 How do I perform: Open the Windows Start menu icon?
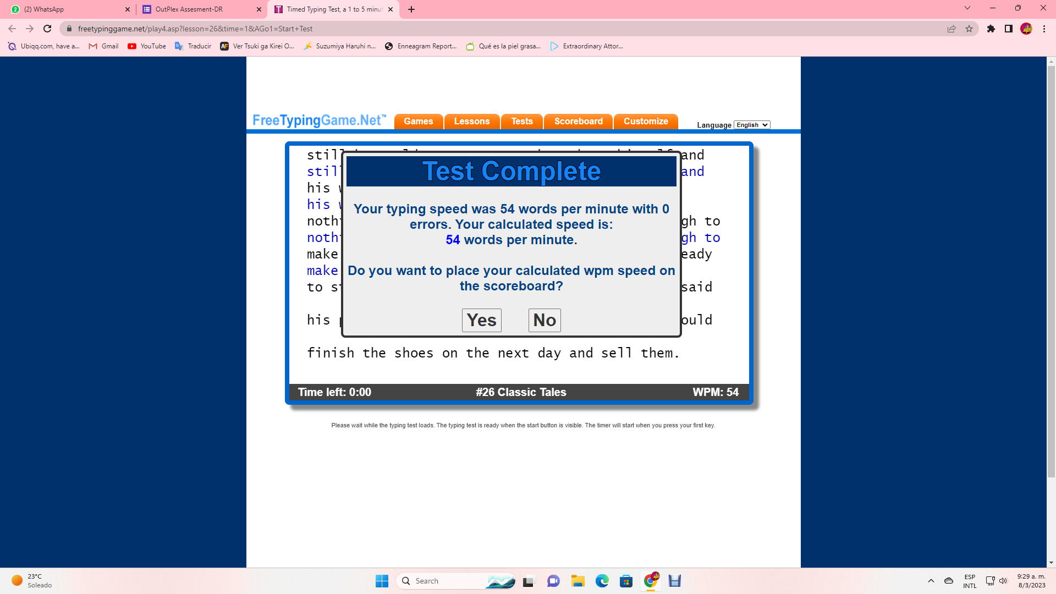382,581
